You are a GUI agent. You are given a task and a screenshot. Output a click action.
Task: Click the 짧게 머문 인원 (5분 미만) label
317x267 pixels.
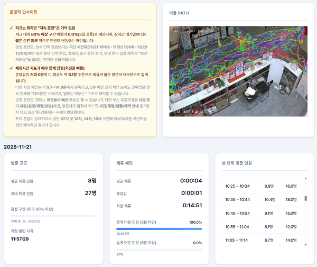point(136,222)
